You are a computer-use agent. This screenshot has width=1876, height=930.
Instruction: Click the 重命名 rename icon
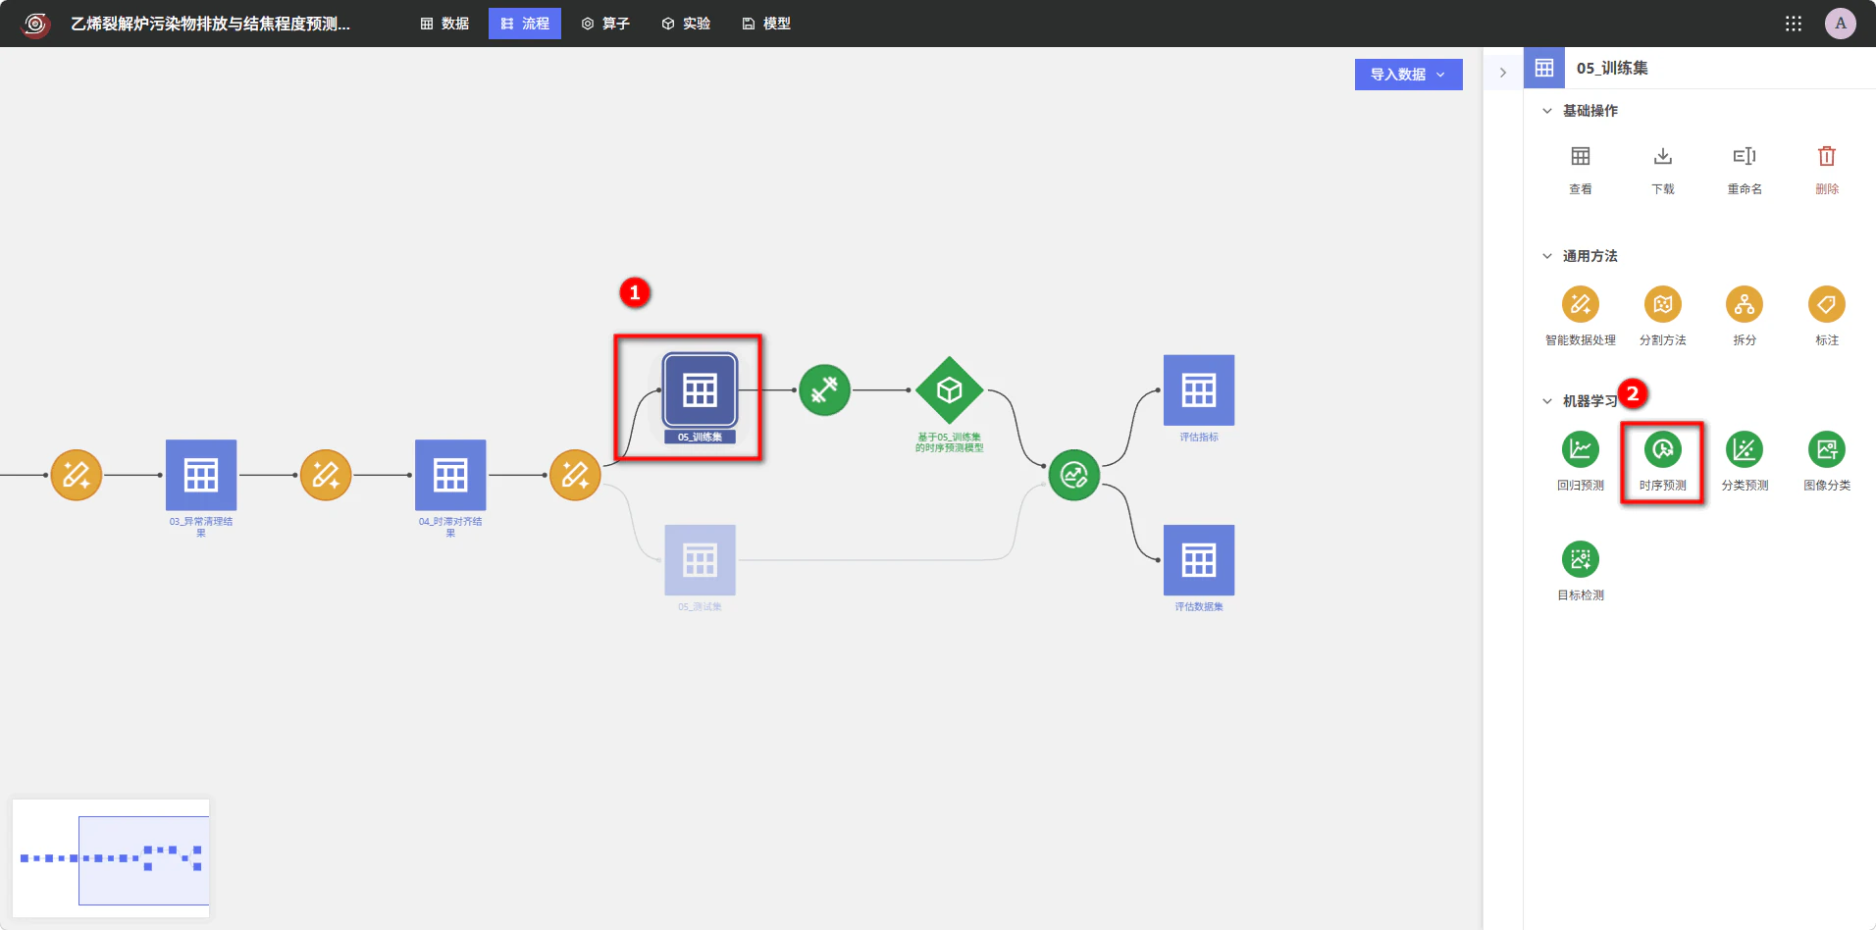(1745, 157)
